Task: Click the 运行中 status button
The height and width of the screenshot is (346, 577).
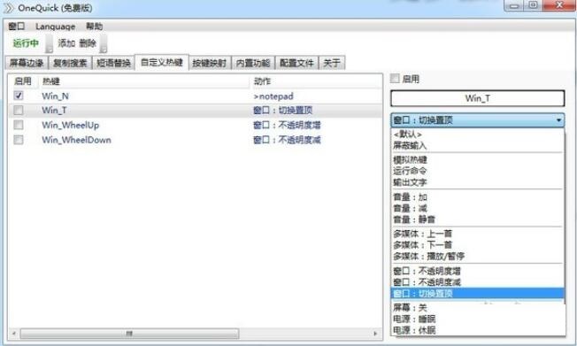Action: [x=26, y=43]
